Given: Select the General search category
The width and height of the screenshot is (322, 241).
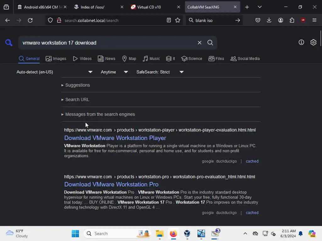Looking at the screenshot, I should tap(29, 59).
